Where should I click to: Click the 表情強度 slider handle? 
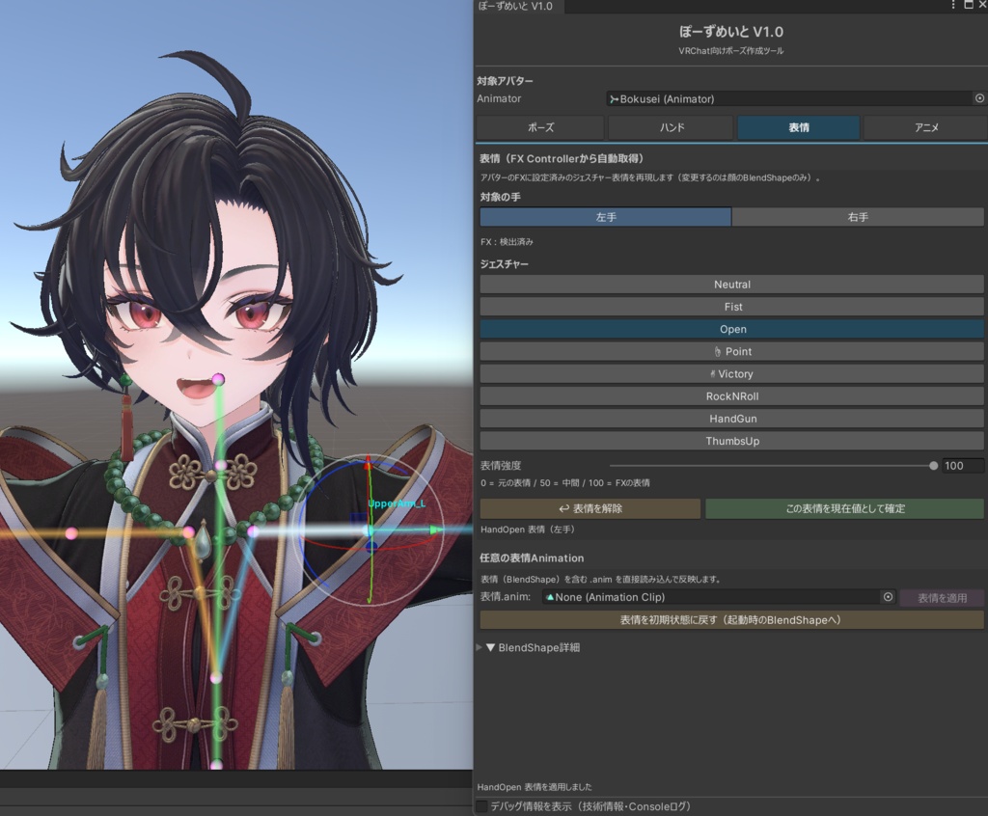(933, 466)
